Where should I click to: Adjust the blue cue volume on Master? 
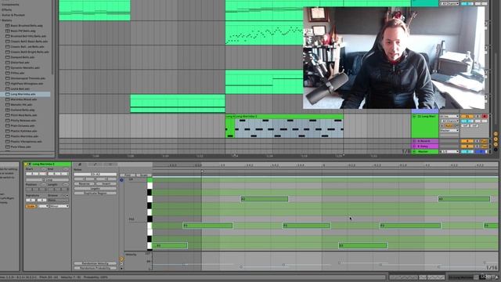(481, 151)
